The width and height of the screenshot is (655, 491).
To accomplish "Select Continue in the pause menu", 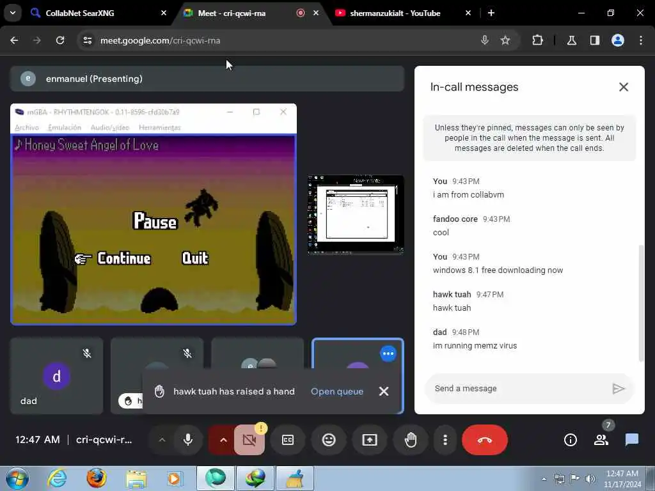I will [123, 258].
